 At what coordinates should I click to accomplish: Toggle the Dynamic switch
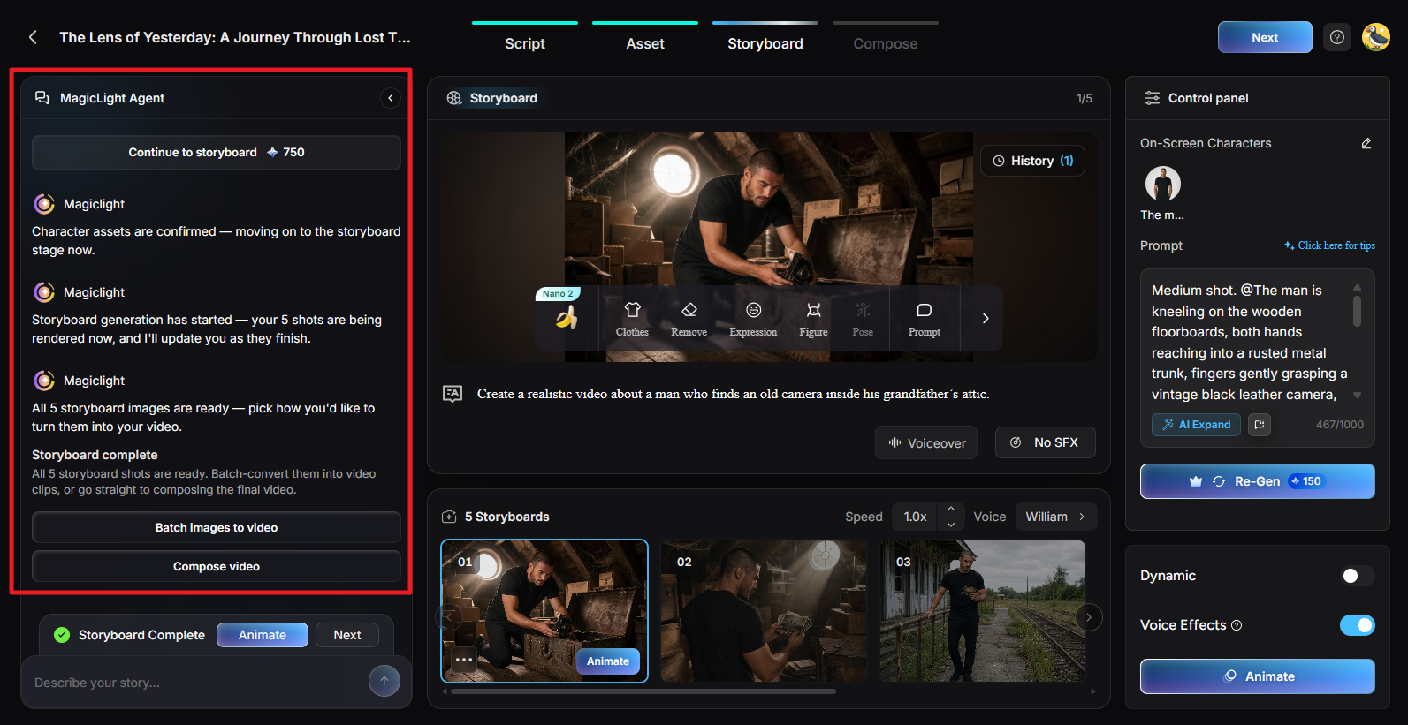click(x=1357, y=576)
